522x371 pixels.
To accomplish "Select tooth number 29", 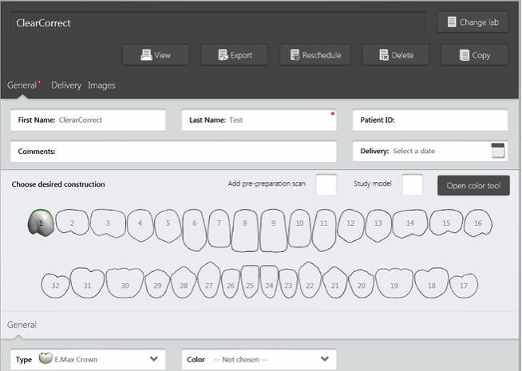I will pos(157,283).
